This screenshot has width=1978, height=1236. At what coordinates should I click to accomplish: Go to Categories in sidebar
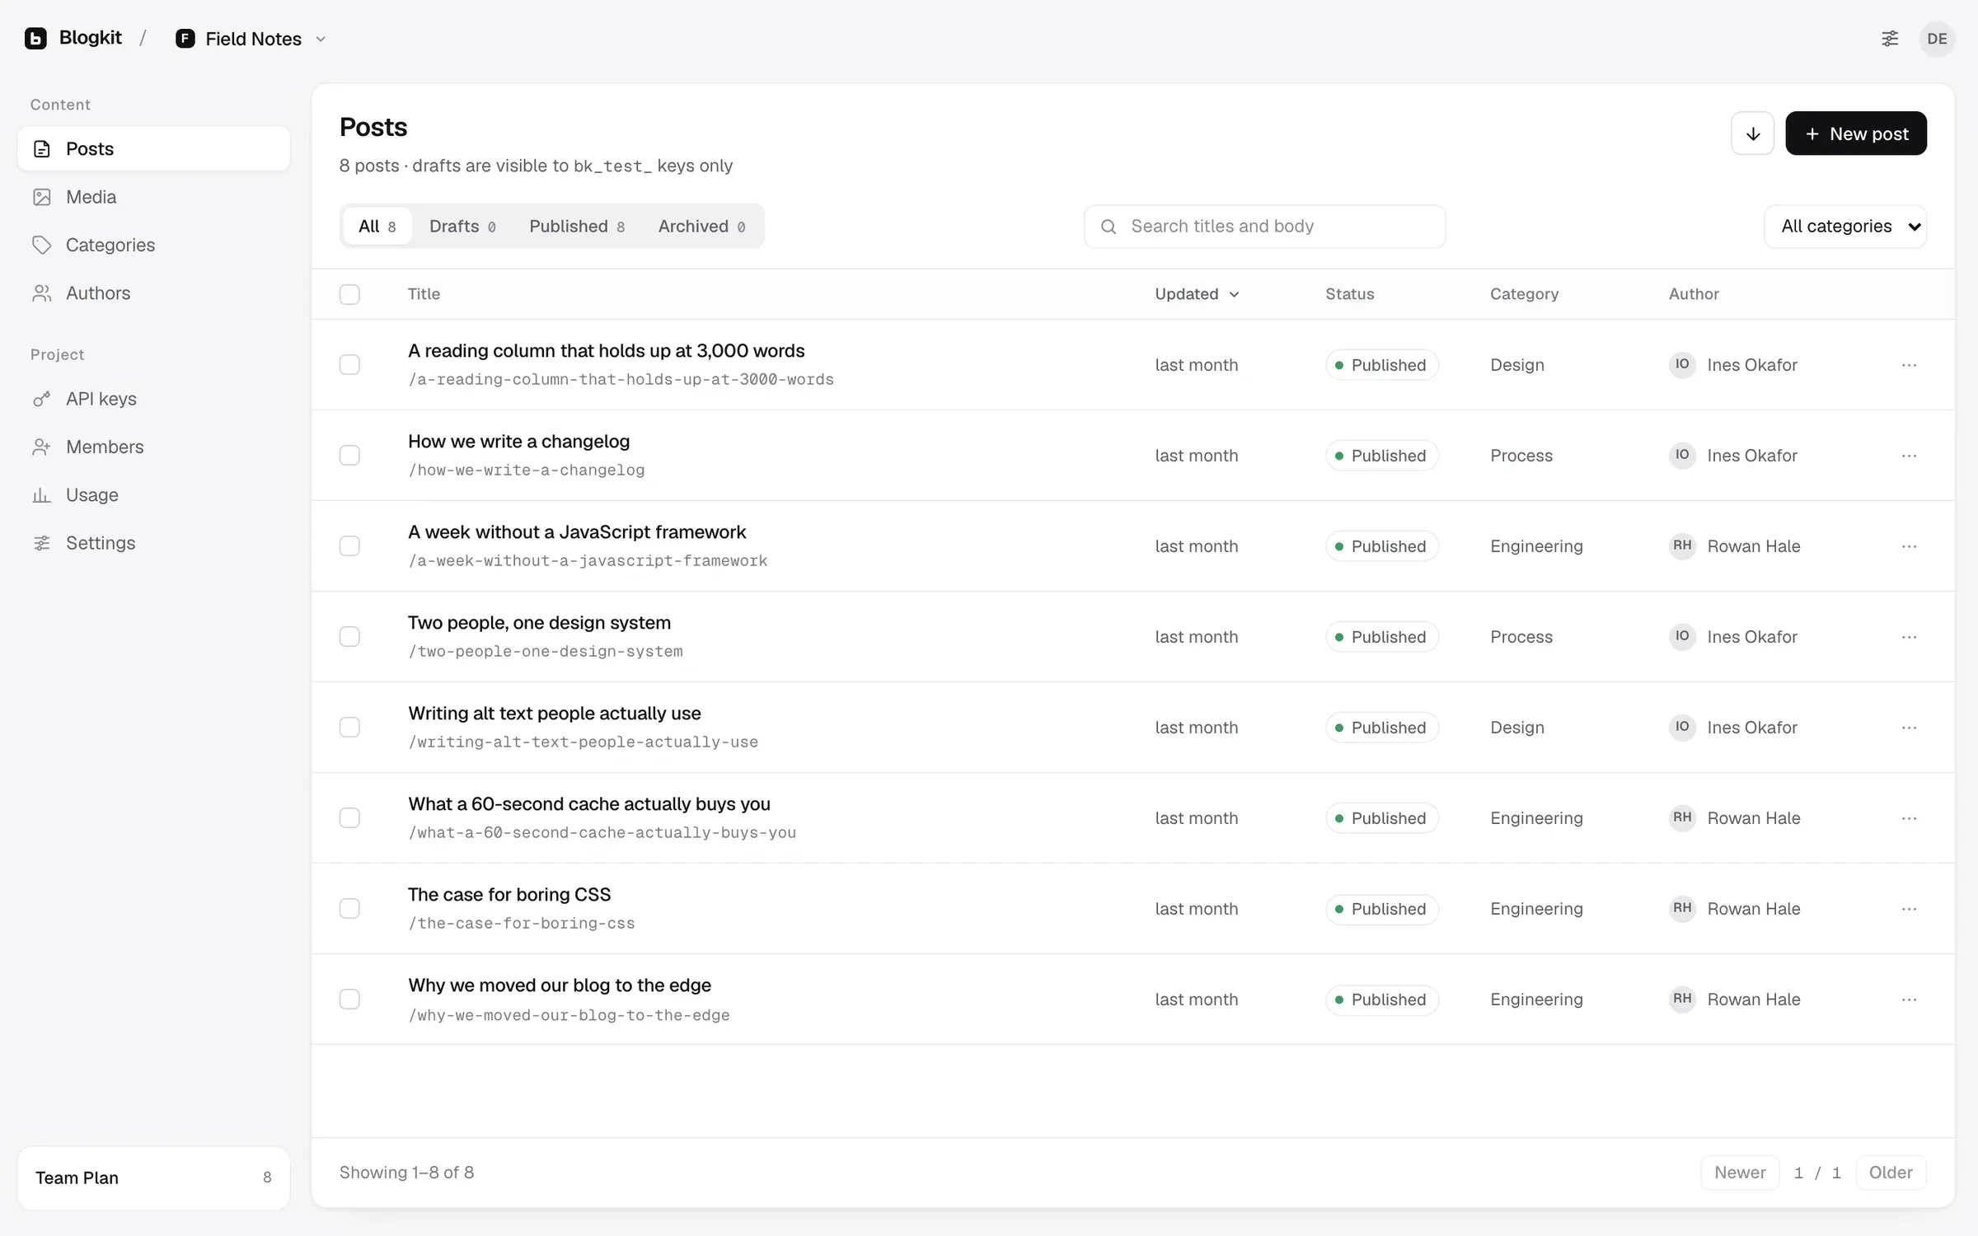point(153,245)
